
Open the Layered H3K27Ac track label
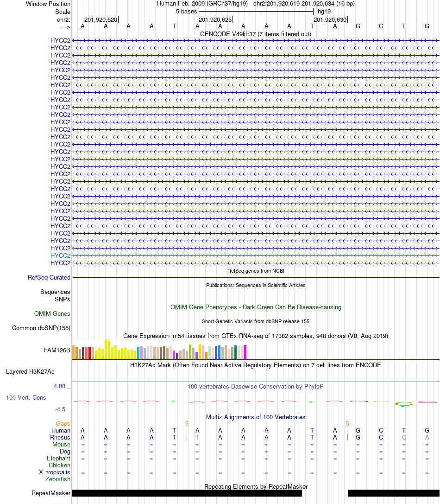tap(30, 371)
